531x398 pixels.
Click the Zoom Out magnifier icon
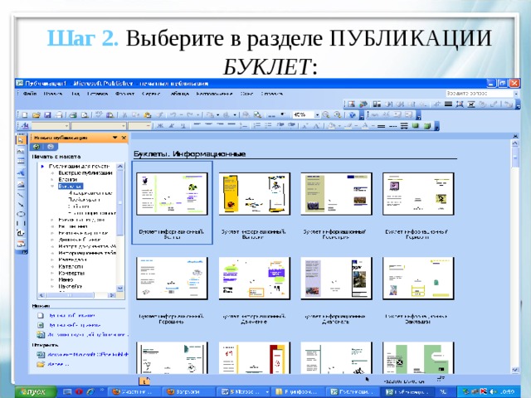(x=326, y=115)
